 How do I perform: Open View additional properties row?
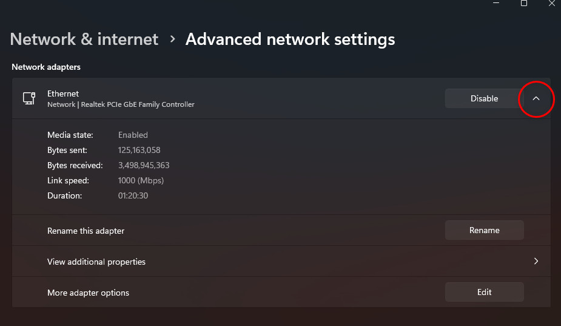tap(97, 262)
